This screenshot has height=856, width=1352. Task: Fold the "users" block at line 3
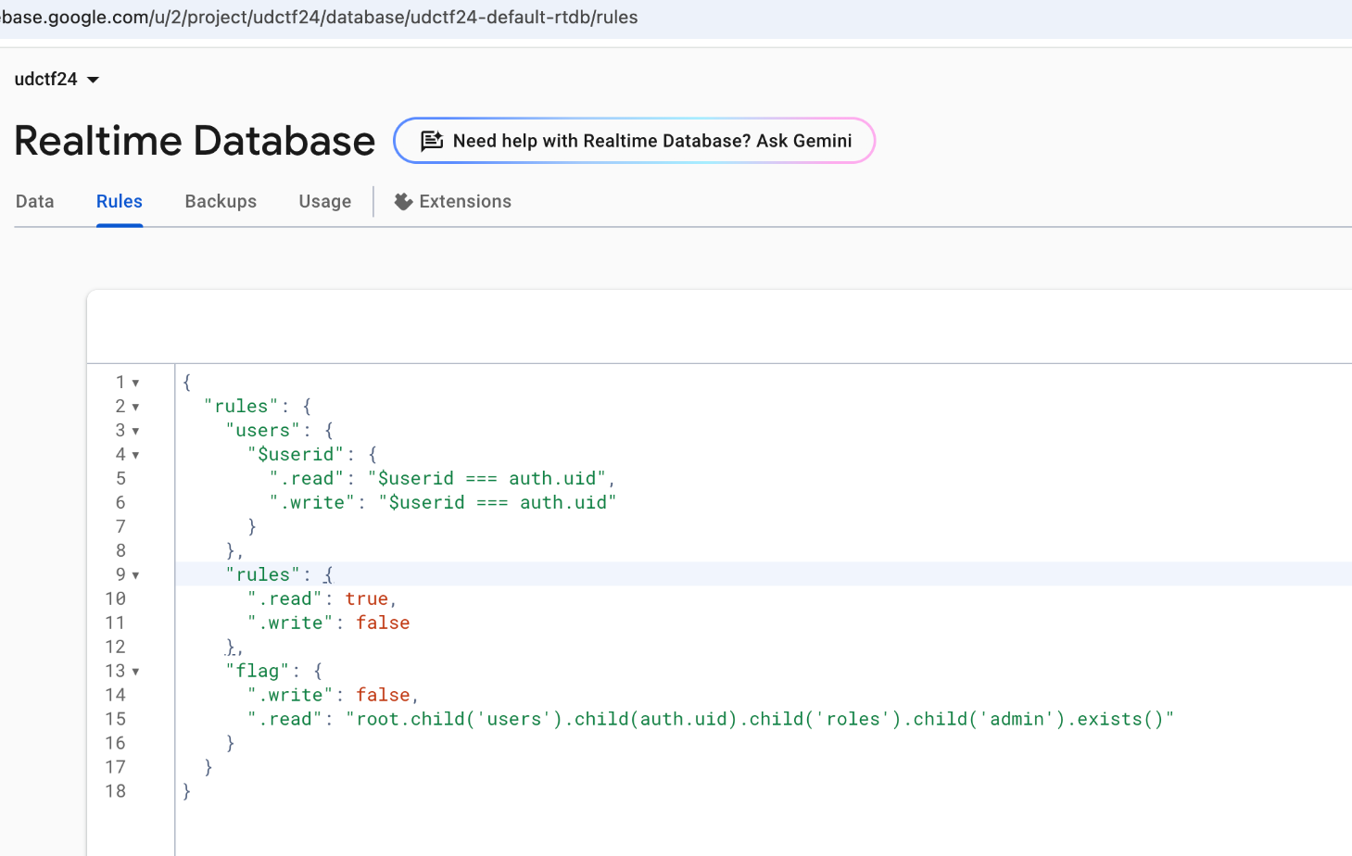point(135,431)
